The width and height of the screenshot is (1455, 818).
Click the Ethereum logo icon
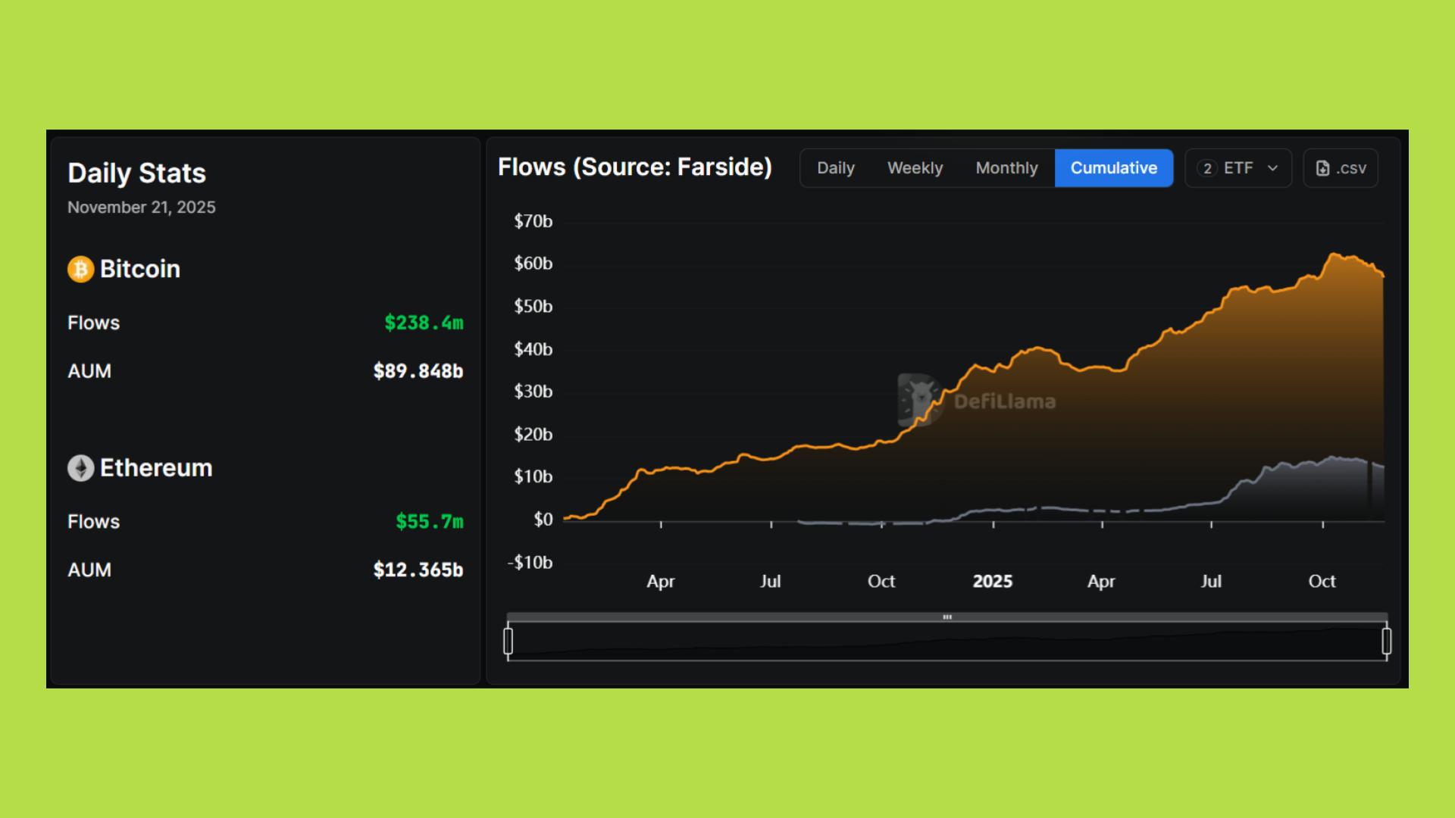coord(81,467)
